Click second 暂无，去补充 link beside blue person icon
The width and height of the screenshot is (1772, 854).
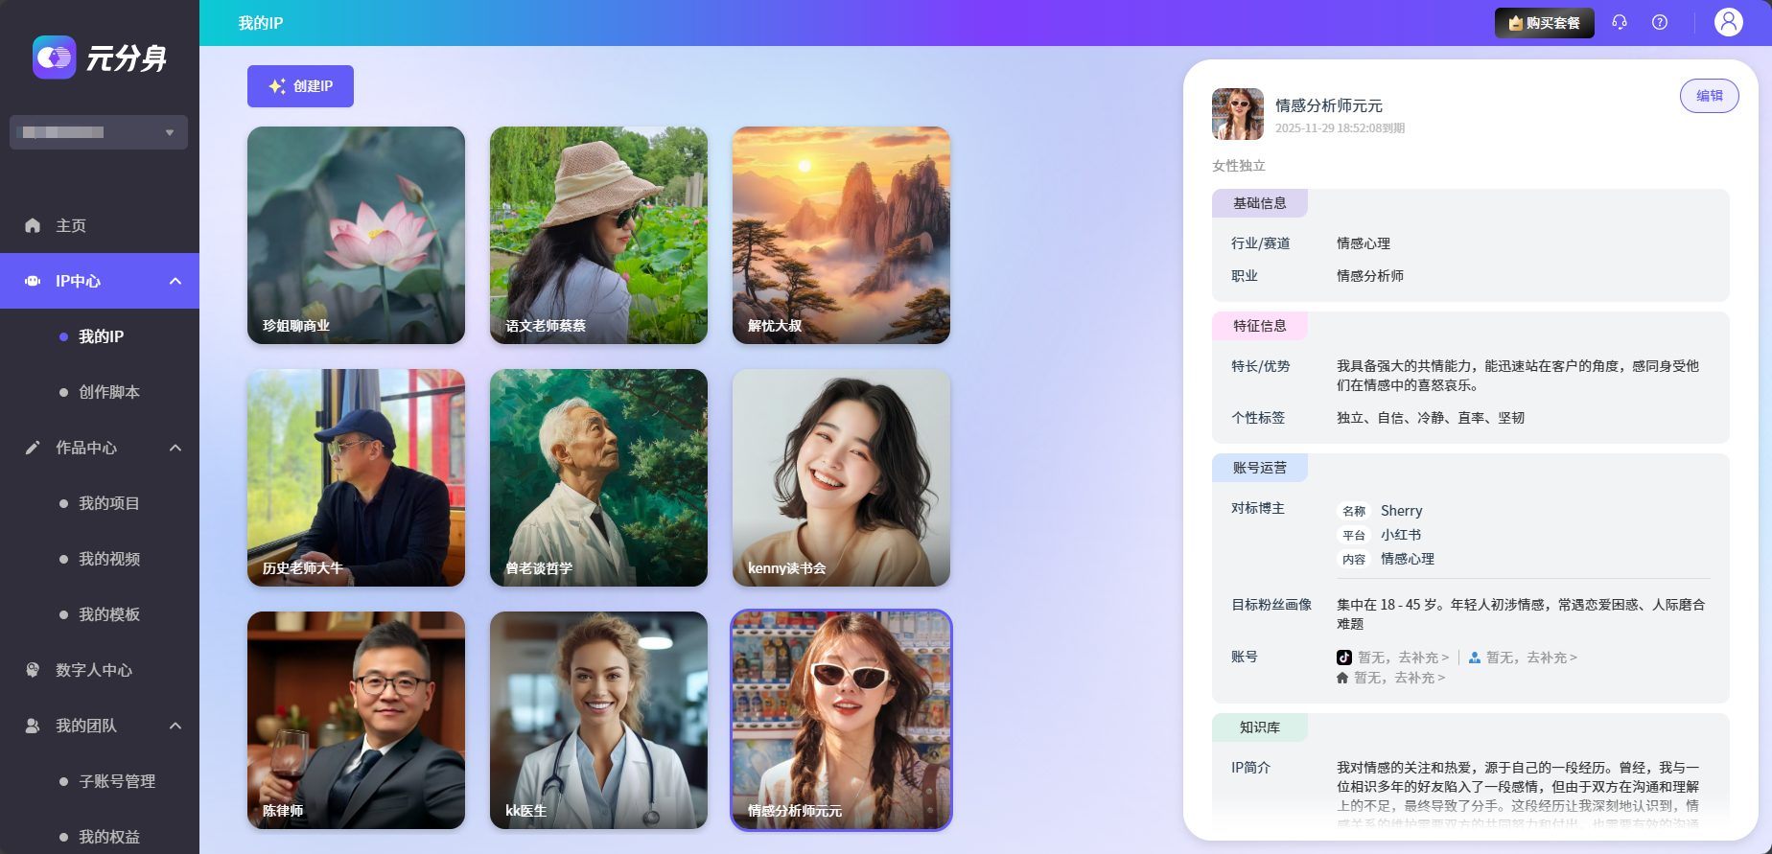point(1531,658)
